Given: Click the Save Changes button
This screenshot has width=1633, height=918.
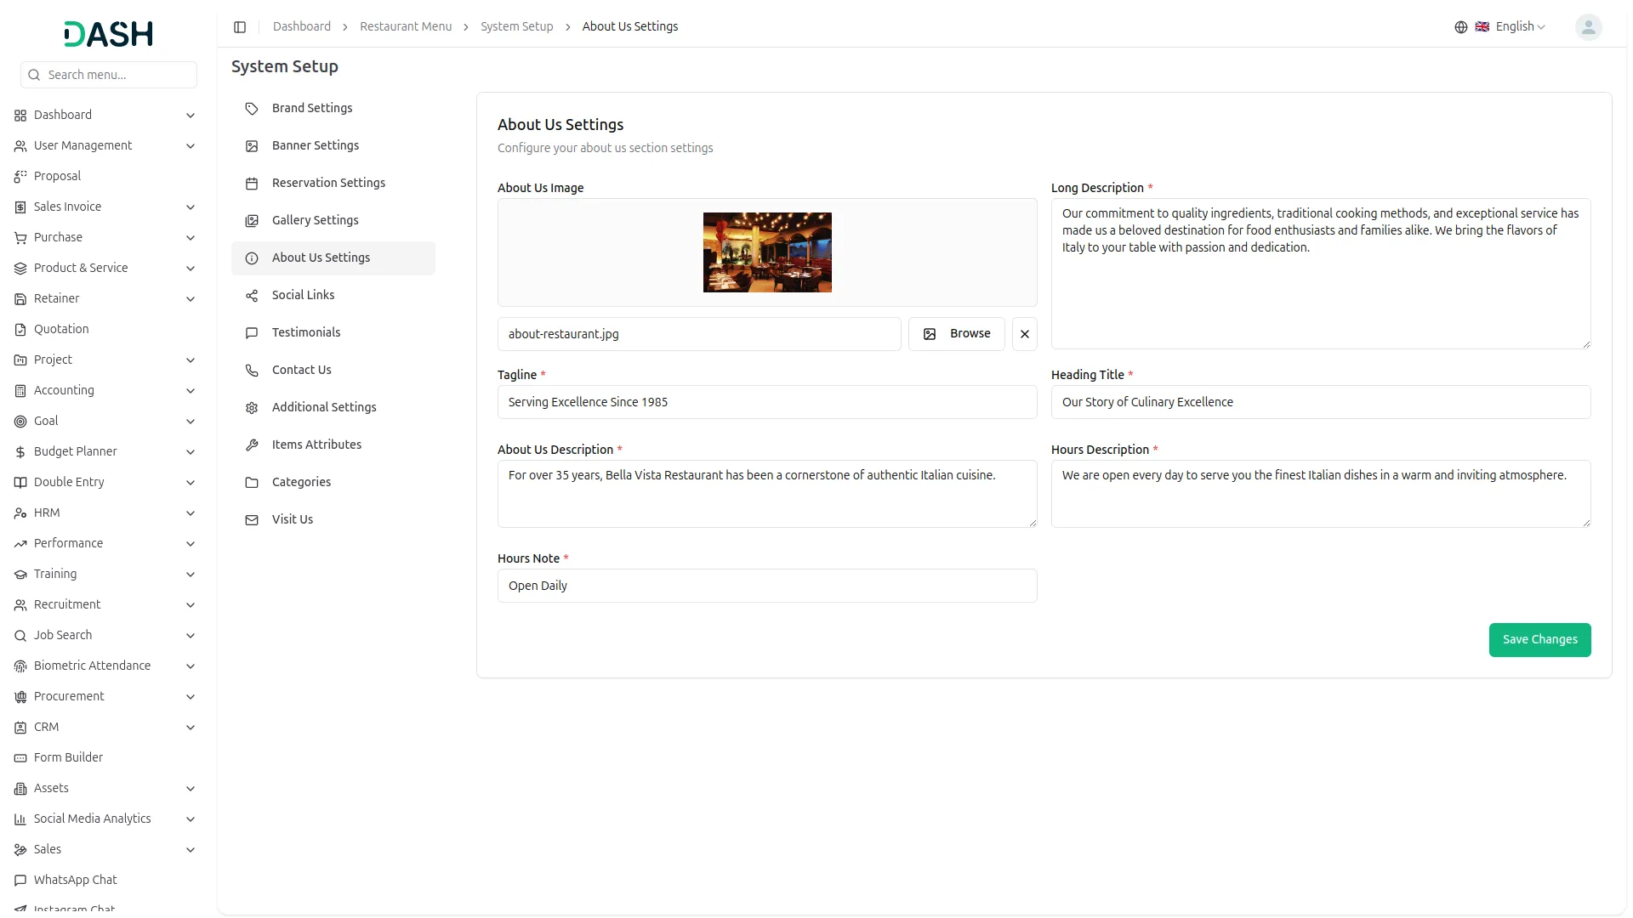Looking at the screenshot, I should 1539,640.
